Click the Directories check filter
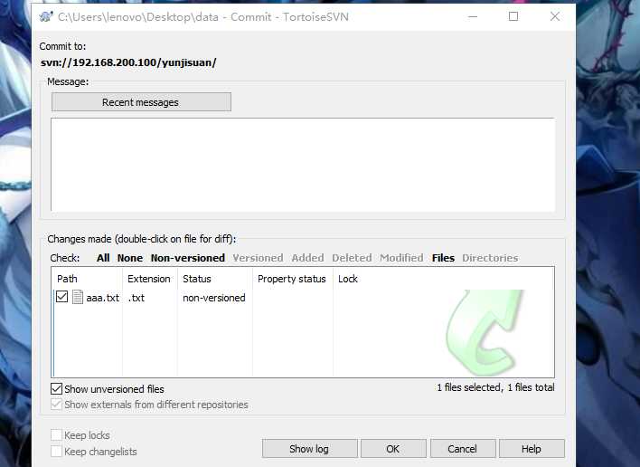 point(490,258)
